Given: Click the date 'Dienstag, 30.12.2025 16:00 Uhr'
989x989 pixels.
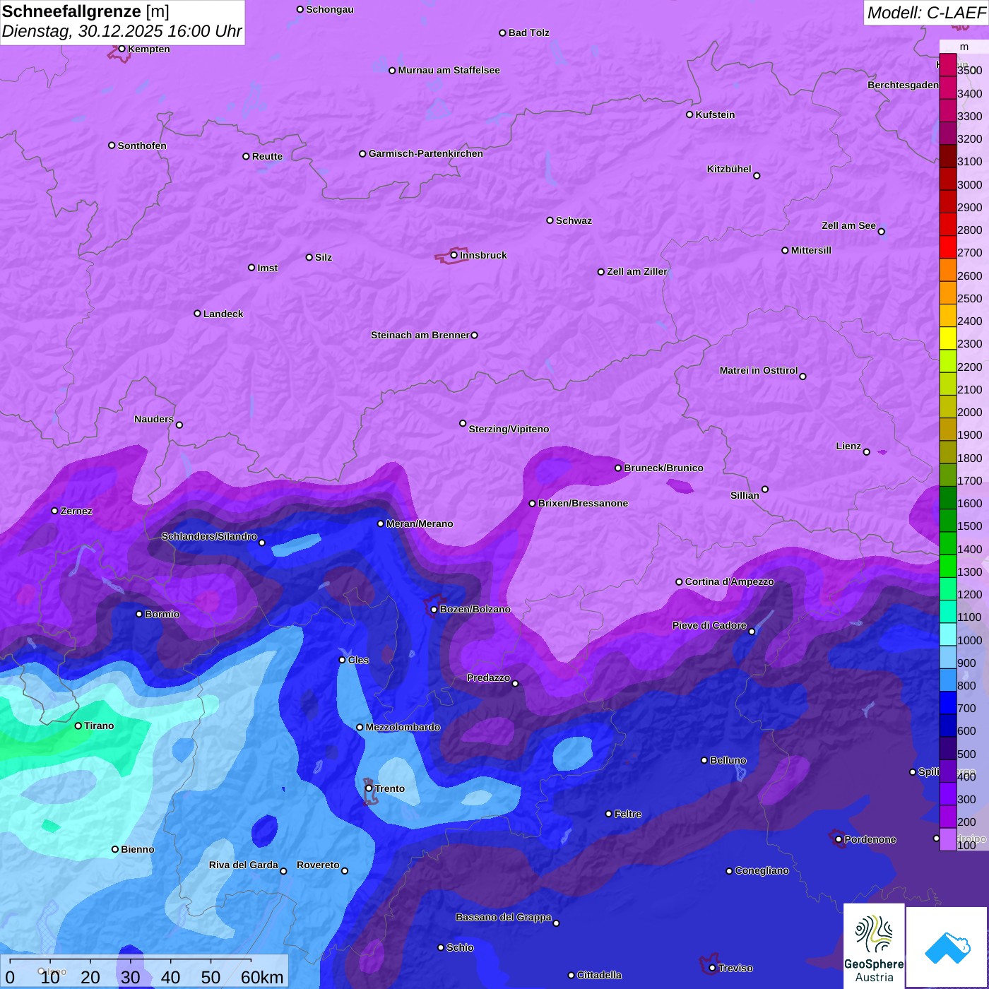Looking at the screenshot, I should tap(122, 32).
